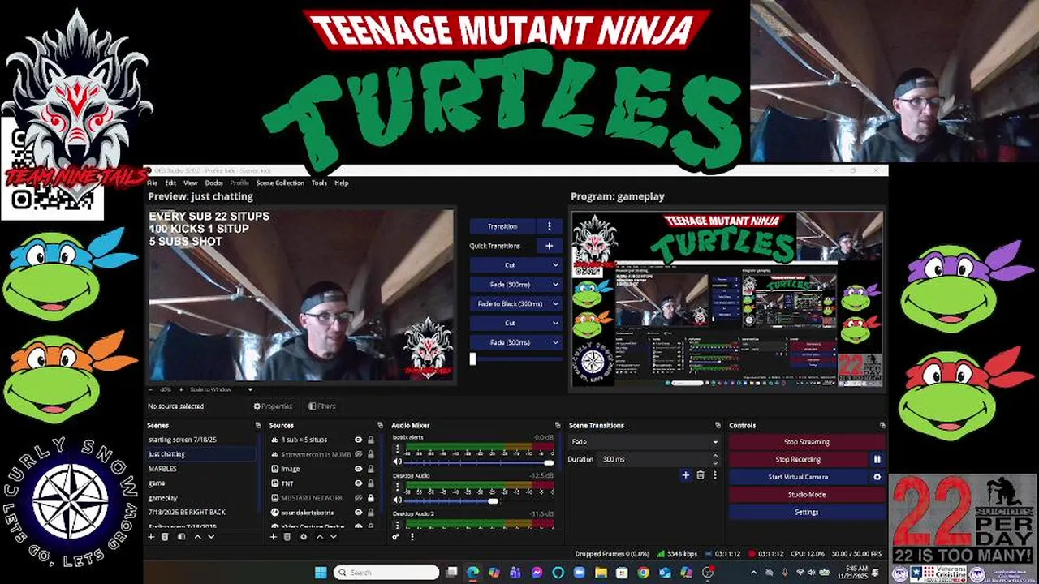Open botrix alerts channel options dots

click(398, 449)
